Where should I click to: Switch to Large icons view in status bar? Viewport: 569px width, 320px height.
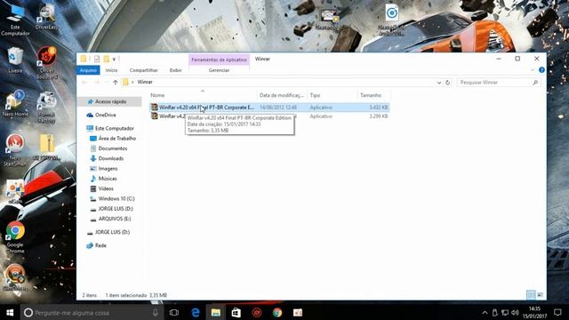pos(541,295)
